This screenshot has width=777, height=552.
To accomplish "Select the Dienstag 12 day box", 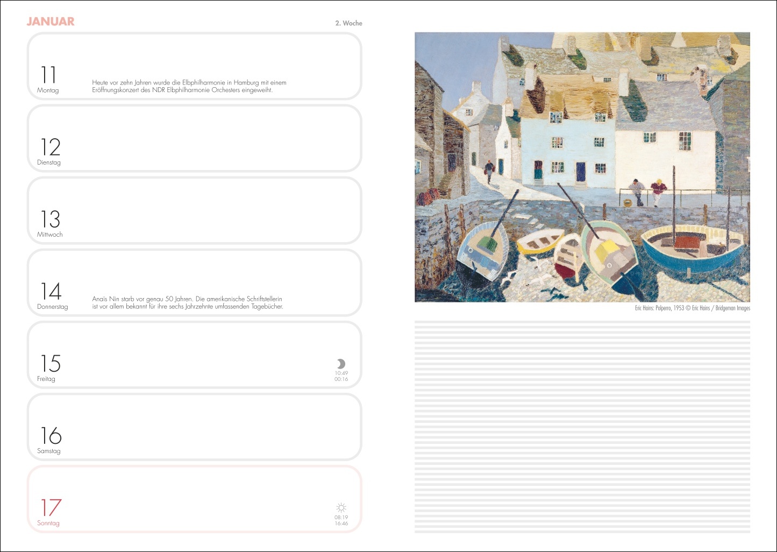I will (x=195, y=138).
